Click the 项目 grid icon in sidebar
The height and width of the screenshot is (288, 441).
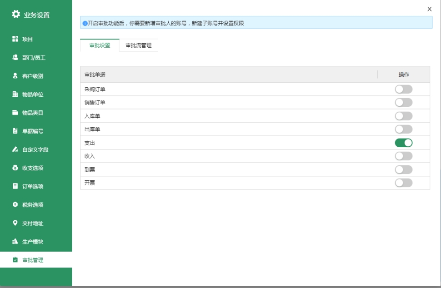15,39
